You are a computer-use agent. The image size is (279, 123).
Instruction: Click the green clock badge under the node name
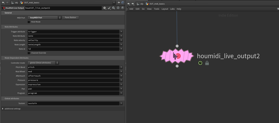[x=200, y=63]
